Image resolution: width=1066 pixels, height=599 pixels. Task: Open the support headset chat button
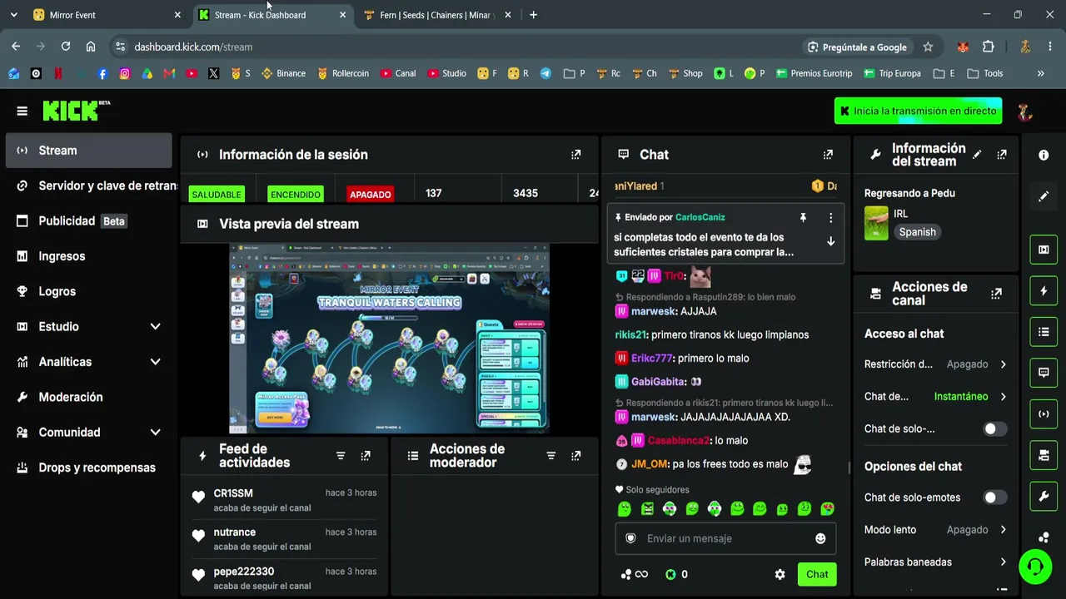pos(1035,567)
